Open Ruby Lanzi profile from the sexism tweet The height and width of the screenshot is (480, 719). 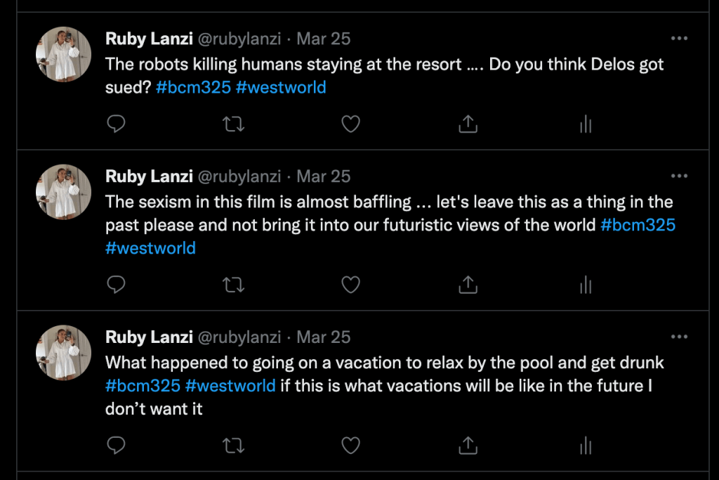[x=149, y=176]
